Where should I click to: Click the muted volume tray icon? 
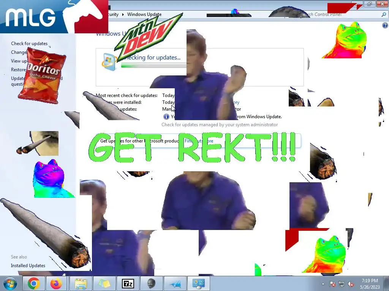[x=351, y=284]
